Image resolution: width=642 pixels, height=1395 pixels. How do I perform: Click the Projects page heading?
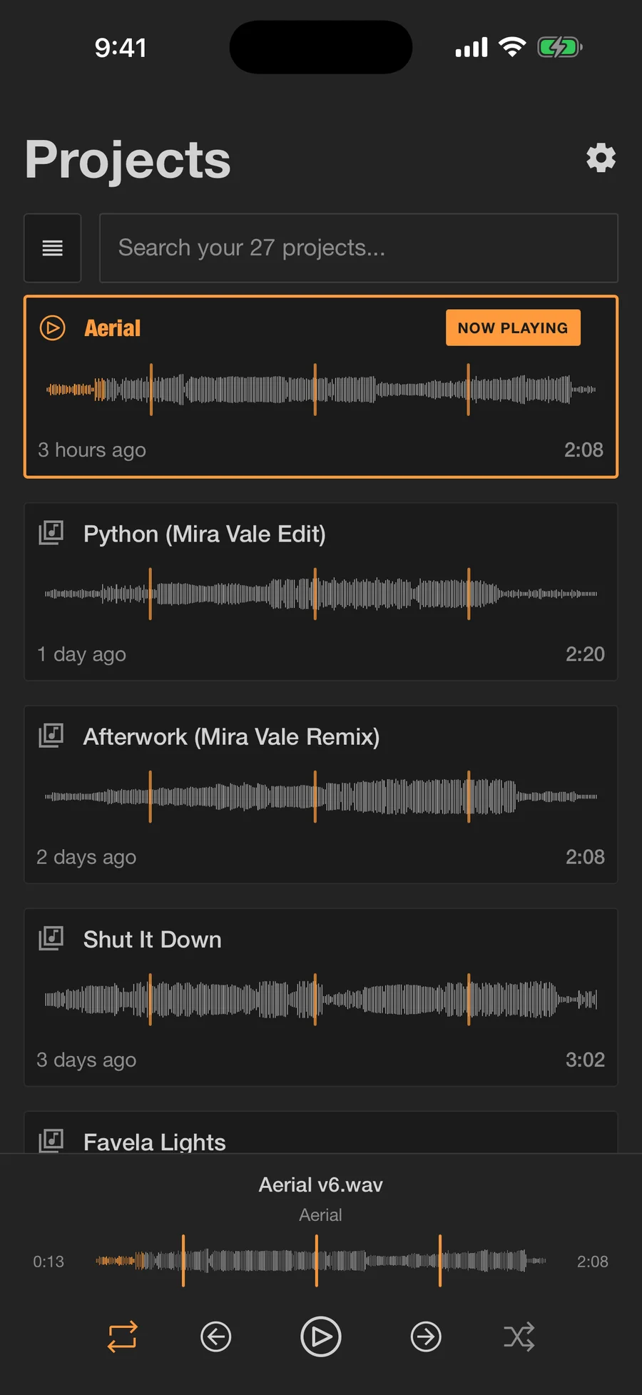(128, 160)
